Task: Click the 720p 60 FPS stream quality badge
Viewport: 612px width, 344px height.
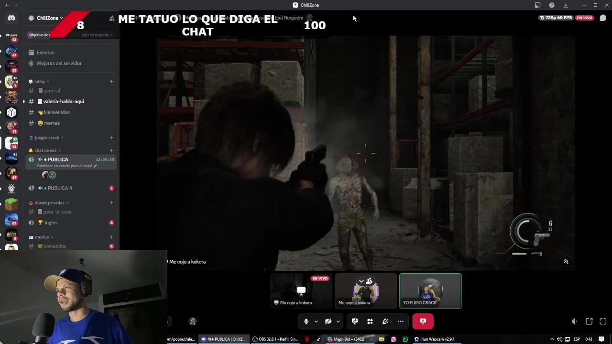Action: (x=556, y=18)
